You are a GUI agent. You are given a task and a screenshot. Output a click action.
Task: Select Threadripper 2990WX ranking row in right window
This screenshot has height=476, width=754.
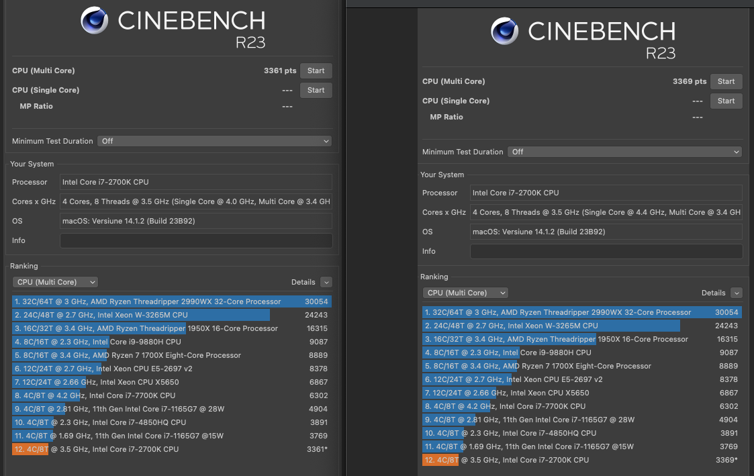point(582,312)
